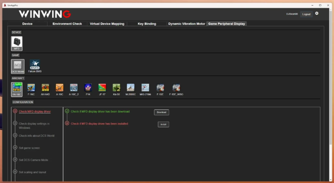The height and width of the screenshot is (183, 334).
Task: Open the Check MFD display driver step
Action: pos(35,111)
